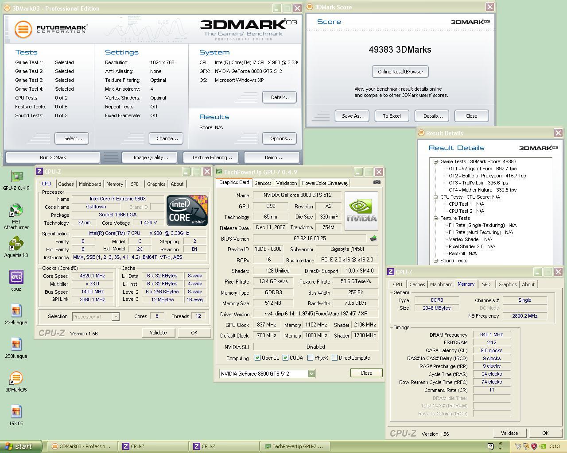
Task: Open PowerColor Giveaway tab in GPU-Z
Action: tap(325, 183)
